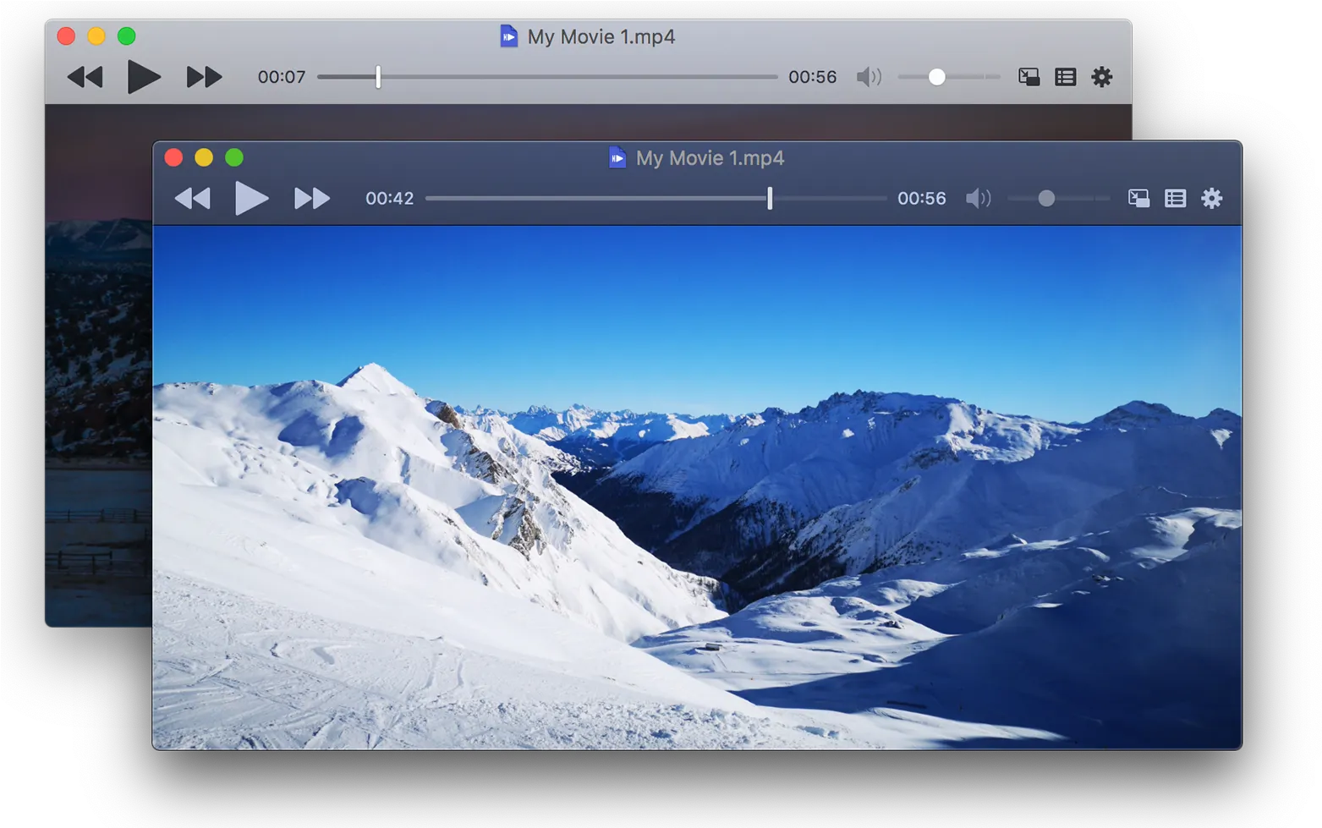This screenshot has height=828, width=1322.
Task: Open picture-in-picture mode in front window
Action: click(1138, 199)
